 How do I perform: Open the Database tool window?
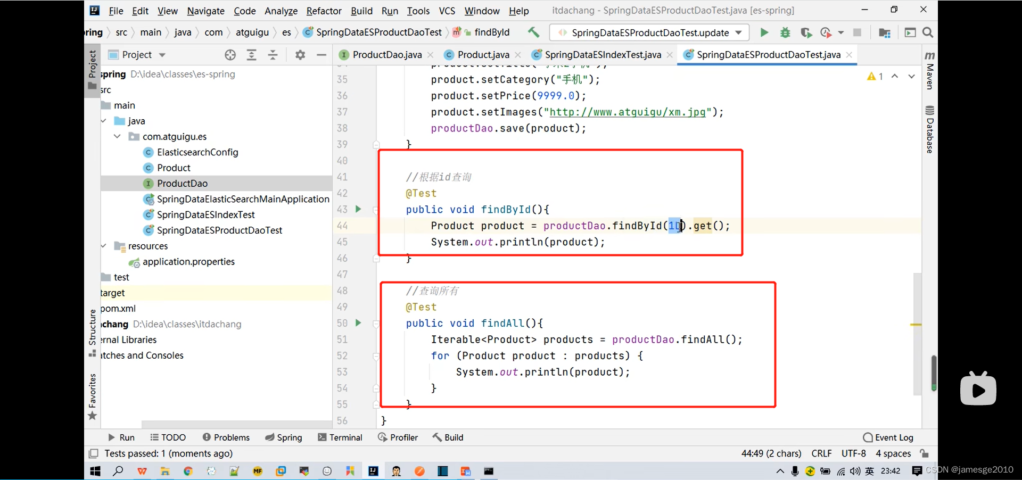(x=929, y=129)
